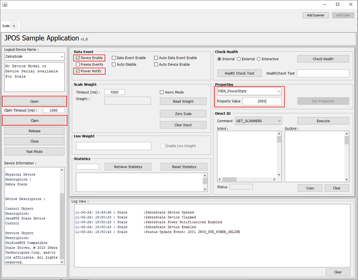The width and height of the screenshot is (358, 280).
Task: Toggle the Auto Disable checkbox
Action: tap(114, 65)
